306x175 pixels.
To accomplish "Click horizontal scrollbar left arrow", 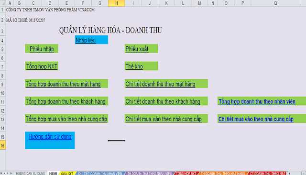I will click(290, 173).
